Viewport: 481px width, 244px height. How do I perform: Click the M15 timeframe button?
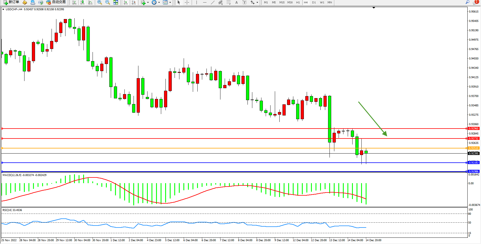(282, 2)
